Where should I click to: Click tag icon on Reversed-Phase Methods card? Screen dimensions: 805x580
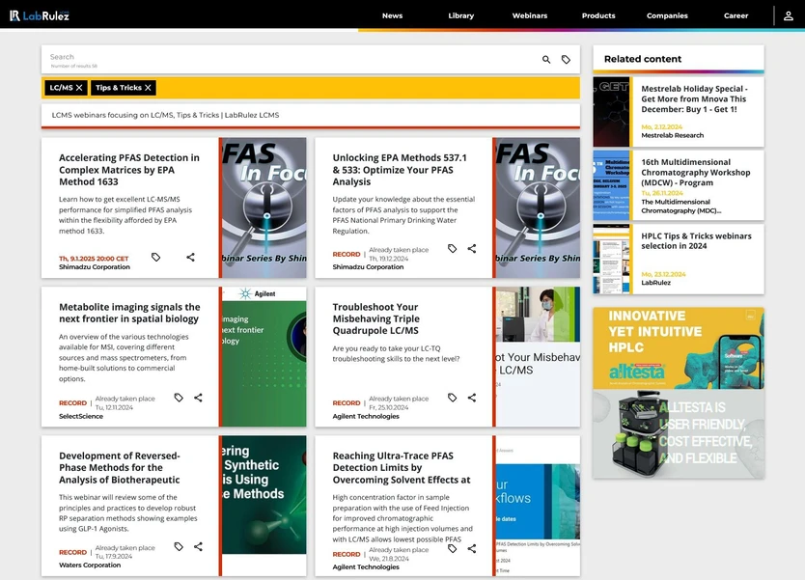coord(179,546)
